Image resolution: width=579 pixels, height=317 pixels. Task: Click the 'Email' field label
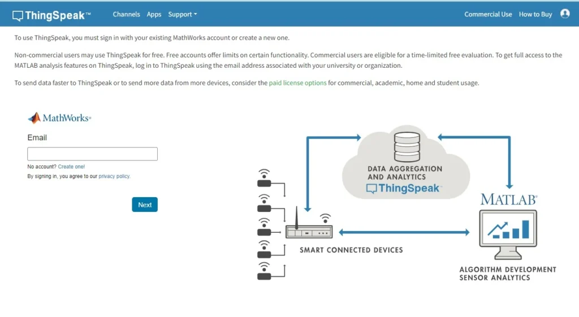[37, 138]
